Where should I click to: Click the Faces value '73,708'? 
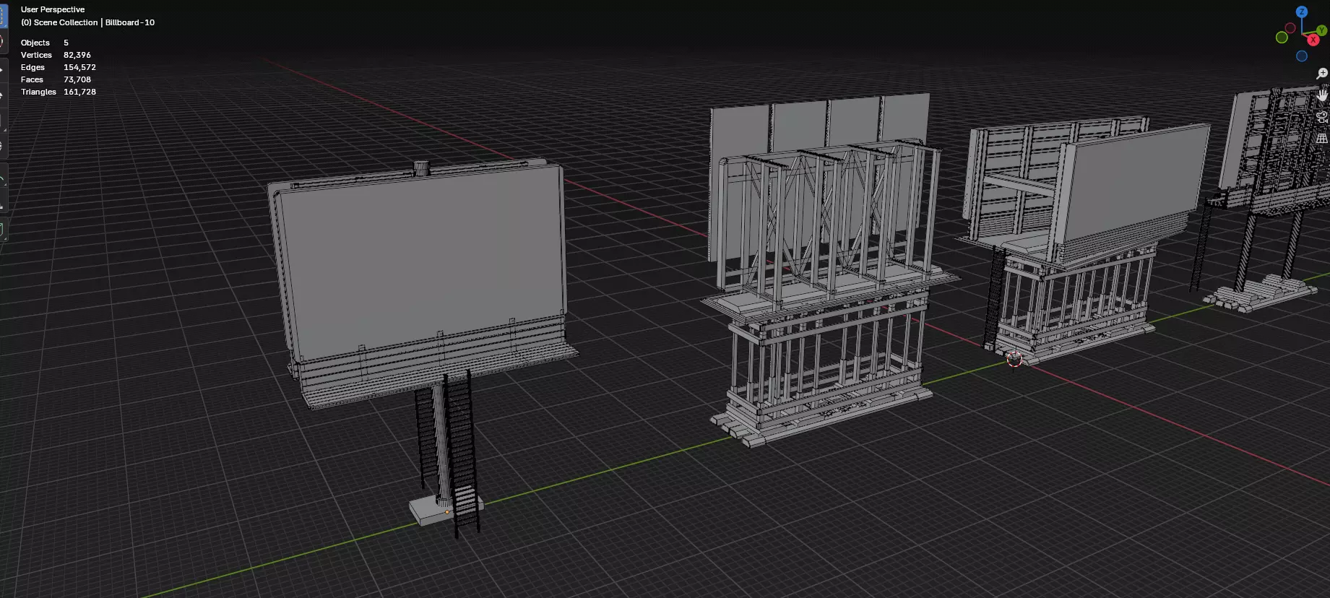(x=77, y=79)
